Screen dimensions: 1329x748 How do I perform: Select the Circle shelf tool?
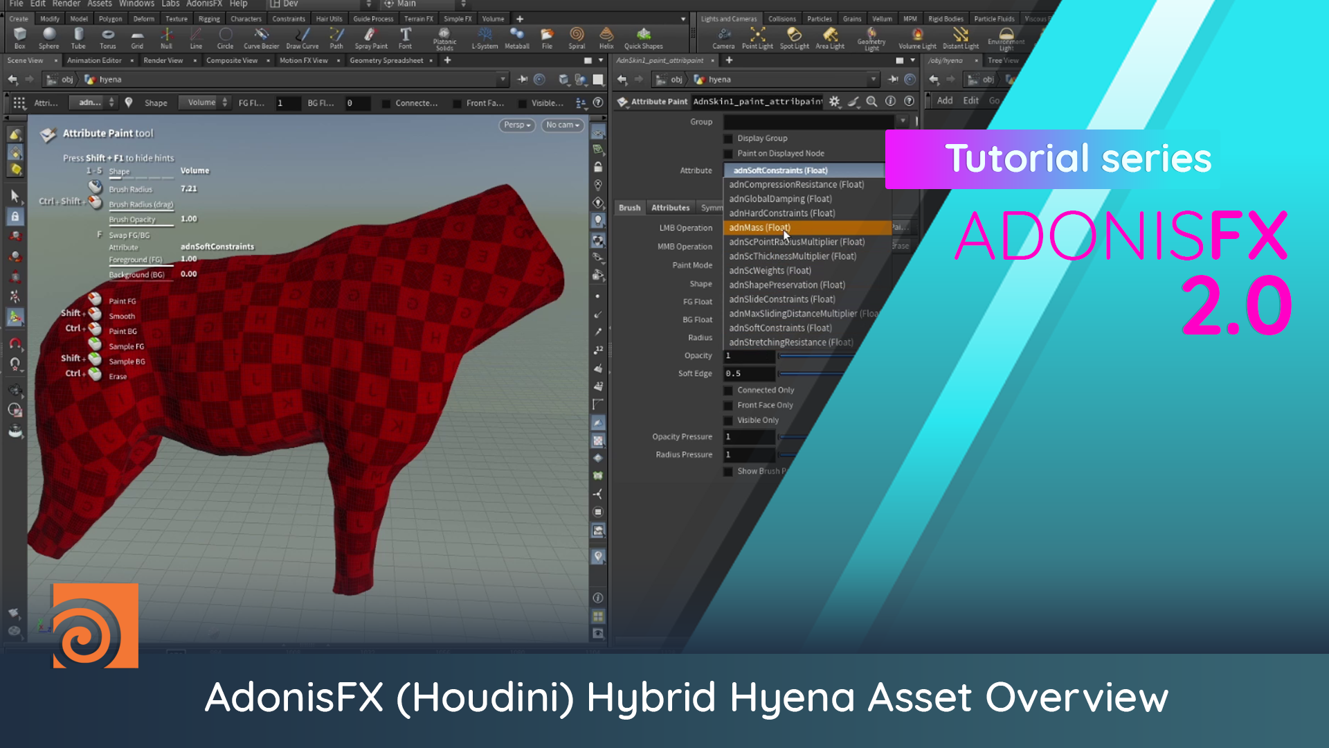pos(225,38)
